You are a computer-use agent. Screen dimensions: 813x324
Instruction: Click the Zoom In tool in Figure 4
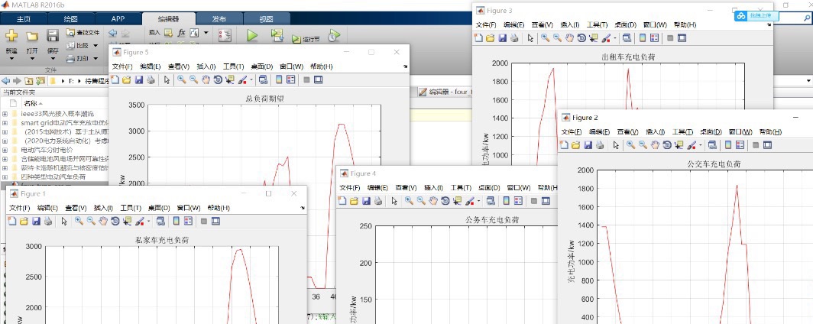point(409,201)
